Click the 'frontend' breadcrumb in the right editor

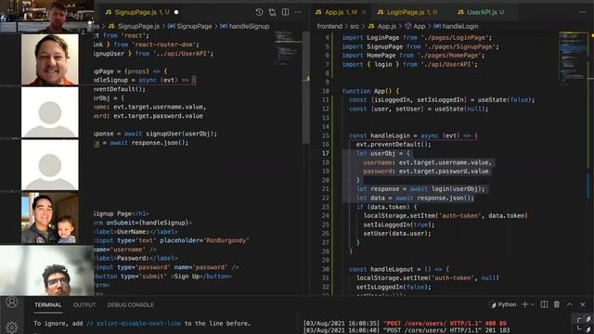click(x=329, y=26)
